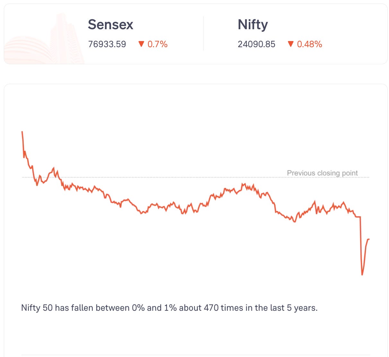Click the Sensex value 76933.59
389x357 pixels.
[107, 44]
